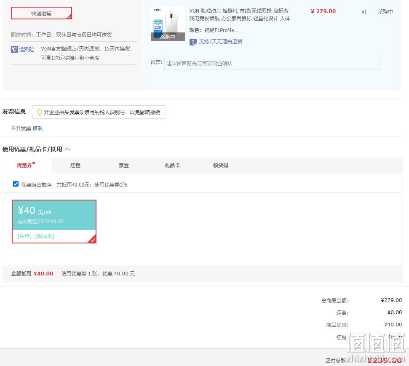Select the 快递运输 delivery option
The width and height of the screenshot is (409, 366).
41,13
